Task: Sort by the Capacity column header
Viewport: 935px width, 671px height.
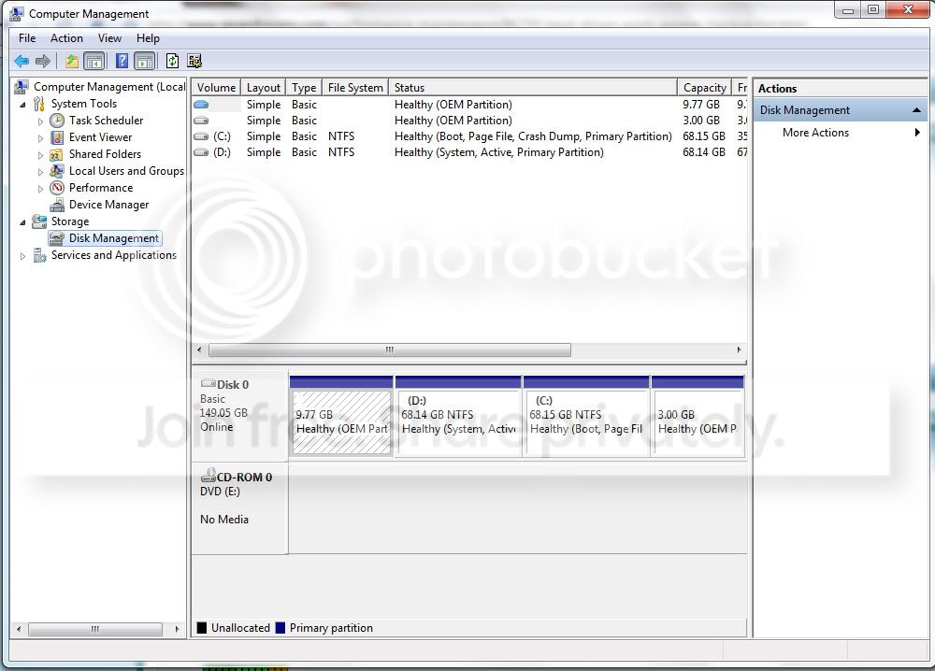Action: (x=704, y=88)
